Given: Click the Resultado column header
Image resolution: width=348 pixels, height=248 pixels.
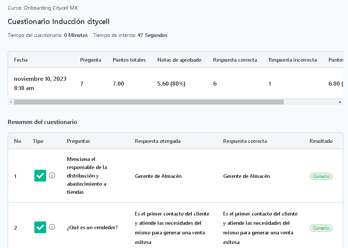Looking at the screenshot, I should pyautogui.click(x=321, y=141).
